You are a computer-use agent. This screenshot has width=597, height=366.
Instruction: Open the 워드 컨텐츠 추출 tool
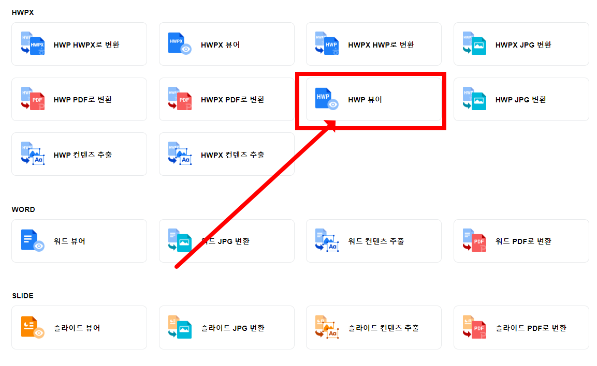373,240
